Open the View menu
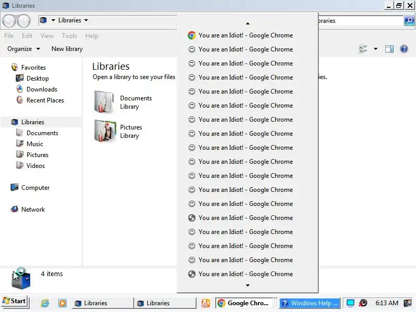Image resolution: width=416 pixels, height=312 pixels. [x=47, y=36]
